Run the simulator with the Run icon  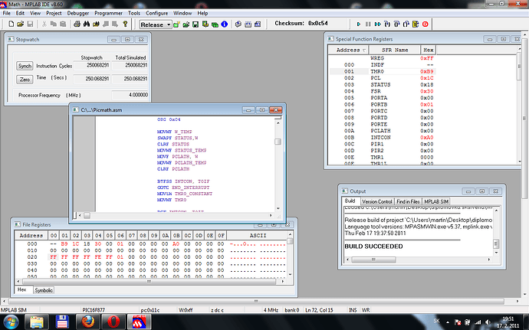click(x=359, y=24)
